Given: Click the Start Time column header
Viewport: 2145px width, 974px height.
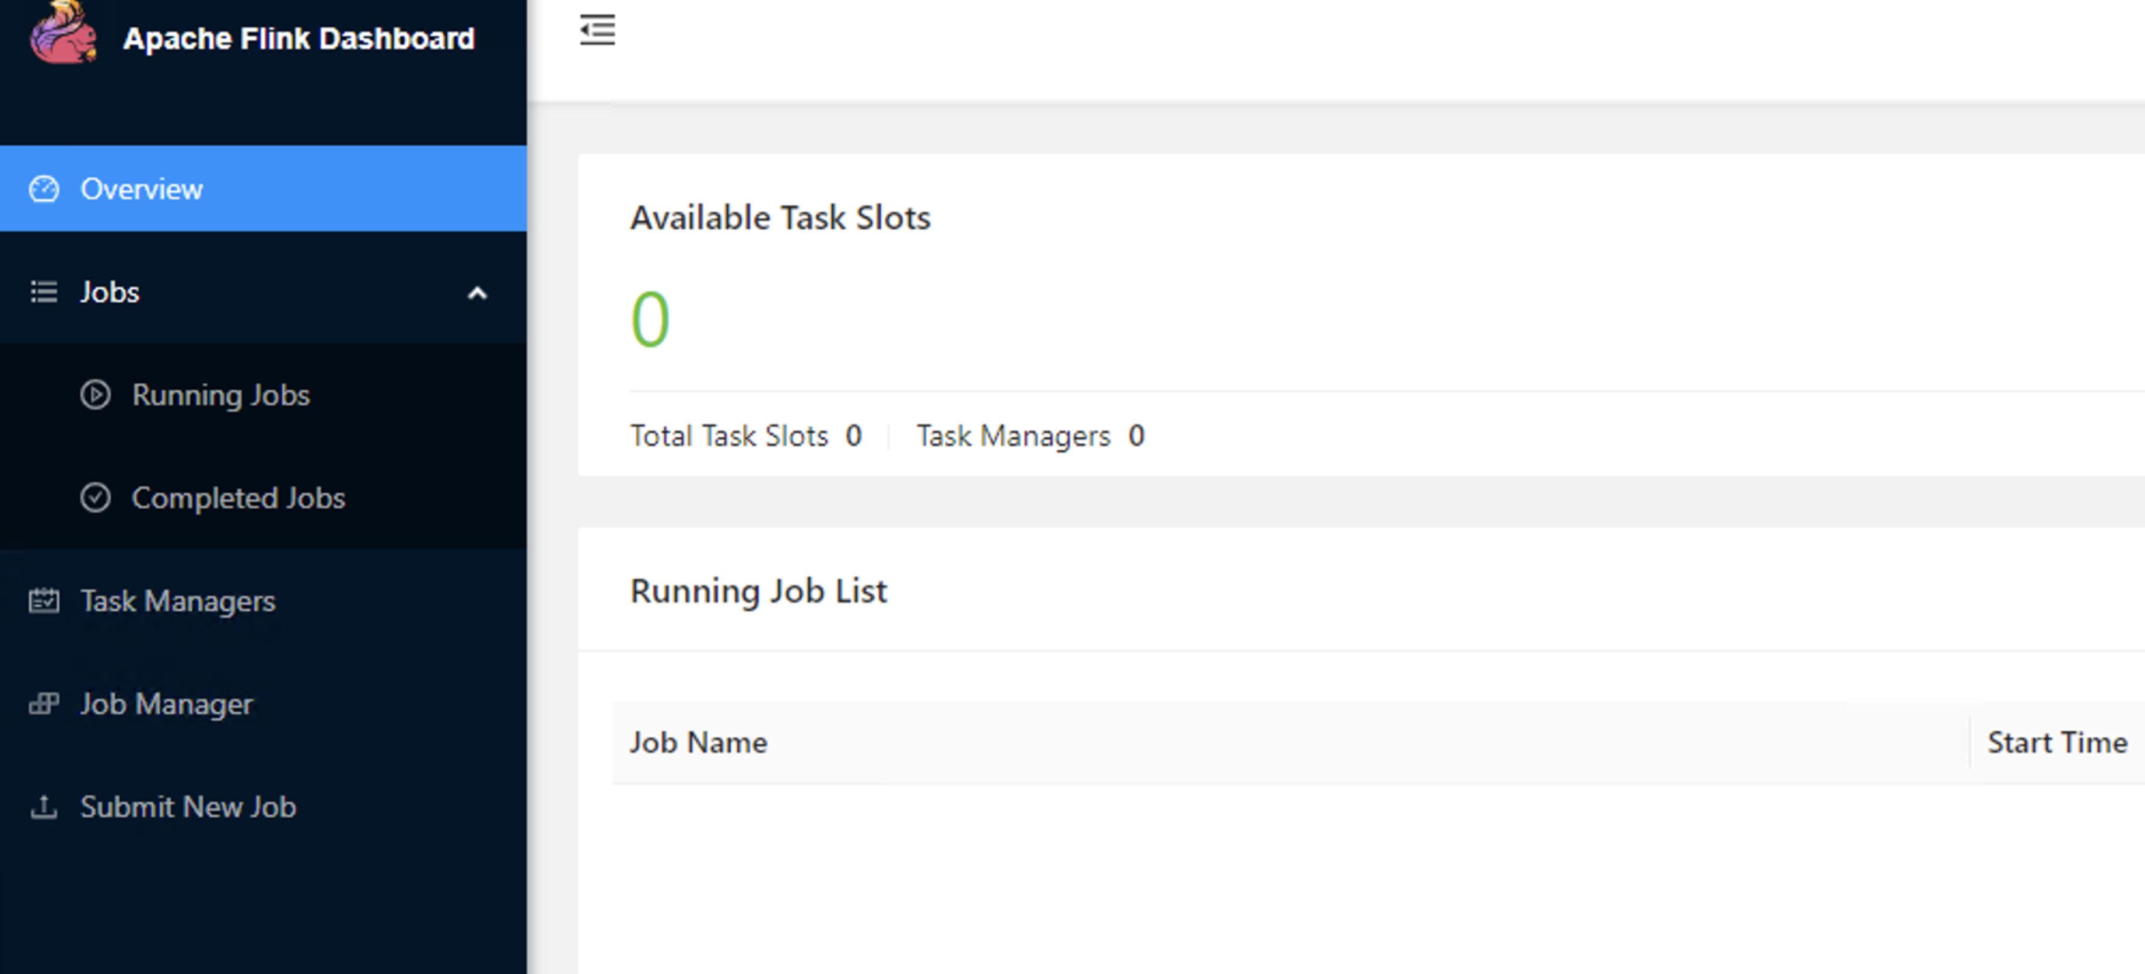Looking at the screenshot, I should pyautogui.click(x=2057, y=742).
